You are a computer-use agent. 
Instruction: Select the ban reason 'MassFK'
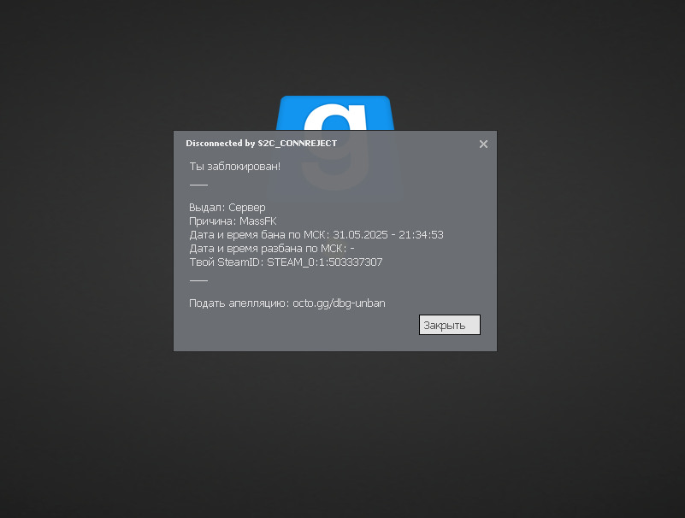coord(257,221)
